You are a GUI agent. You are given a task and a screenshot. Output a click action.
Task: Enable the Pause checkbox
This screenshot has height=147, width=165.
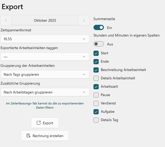(96, 95)
